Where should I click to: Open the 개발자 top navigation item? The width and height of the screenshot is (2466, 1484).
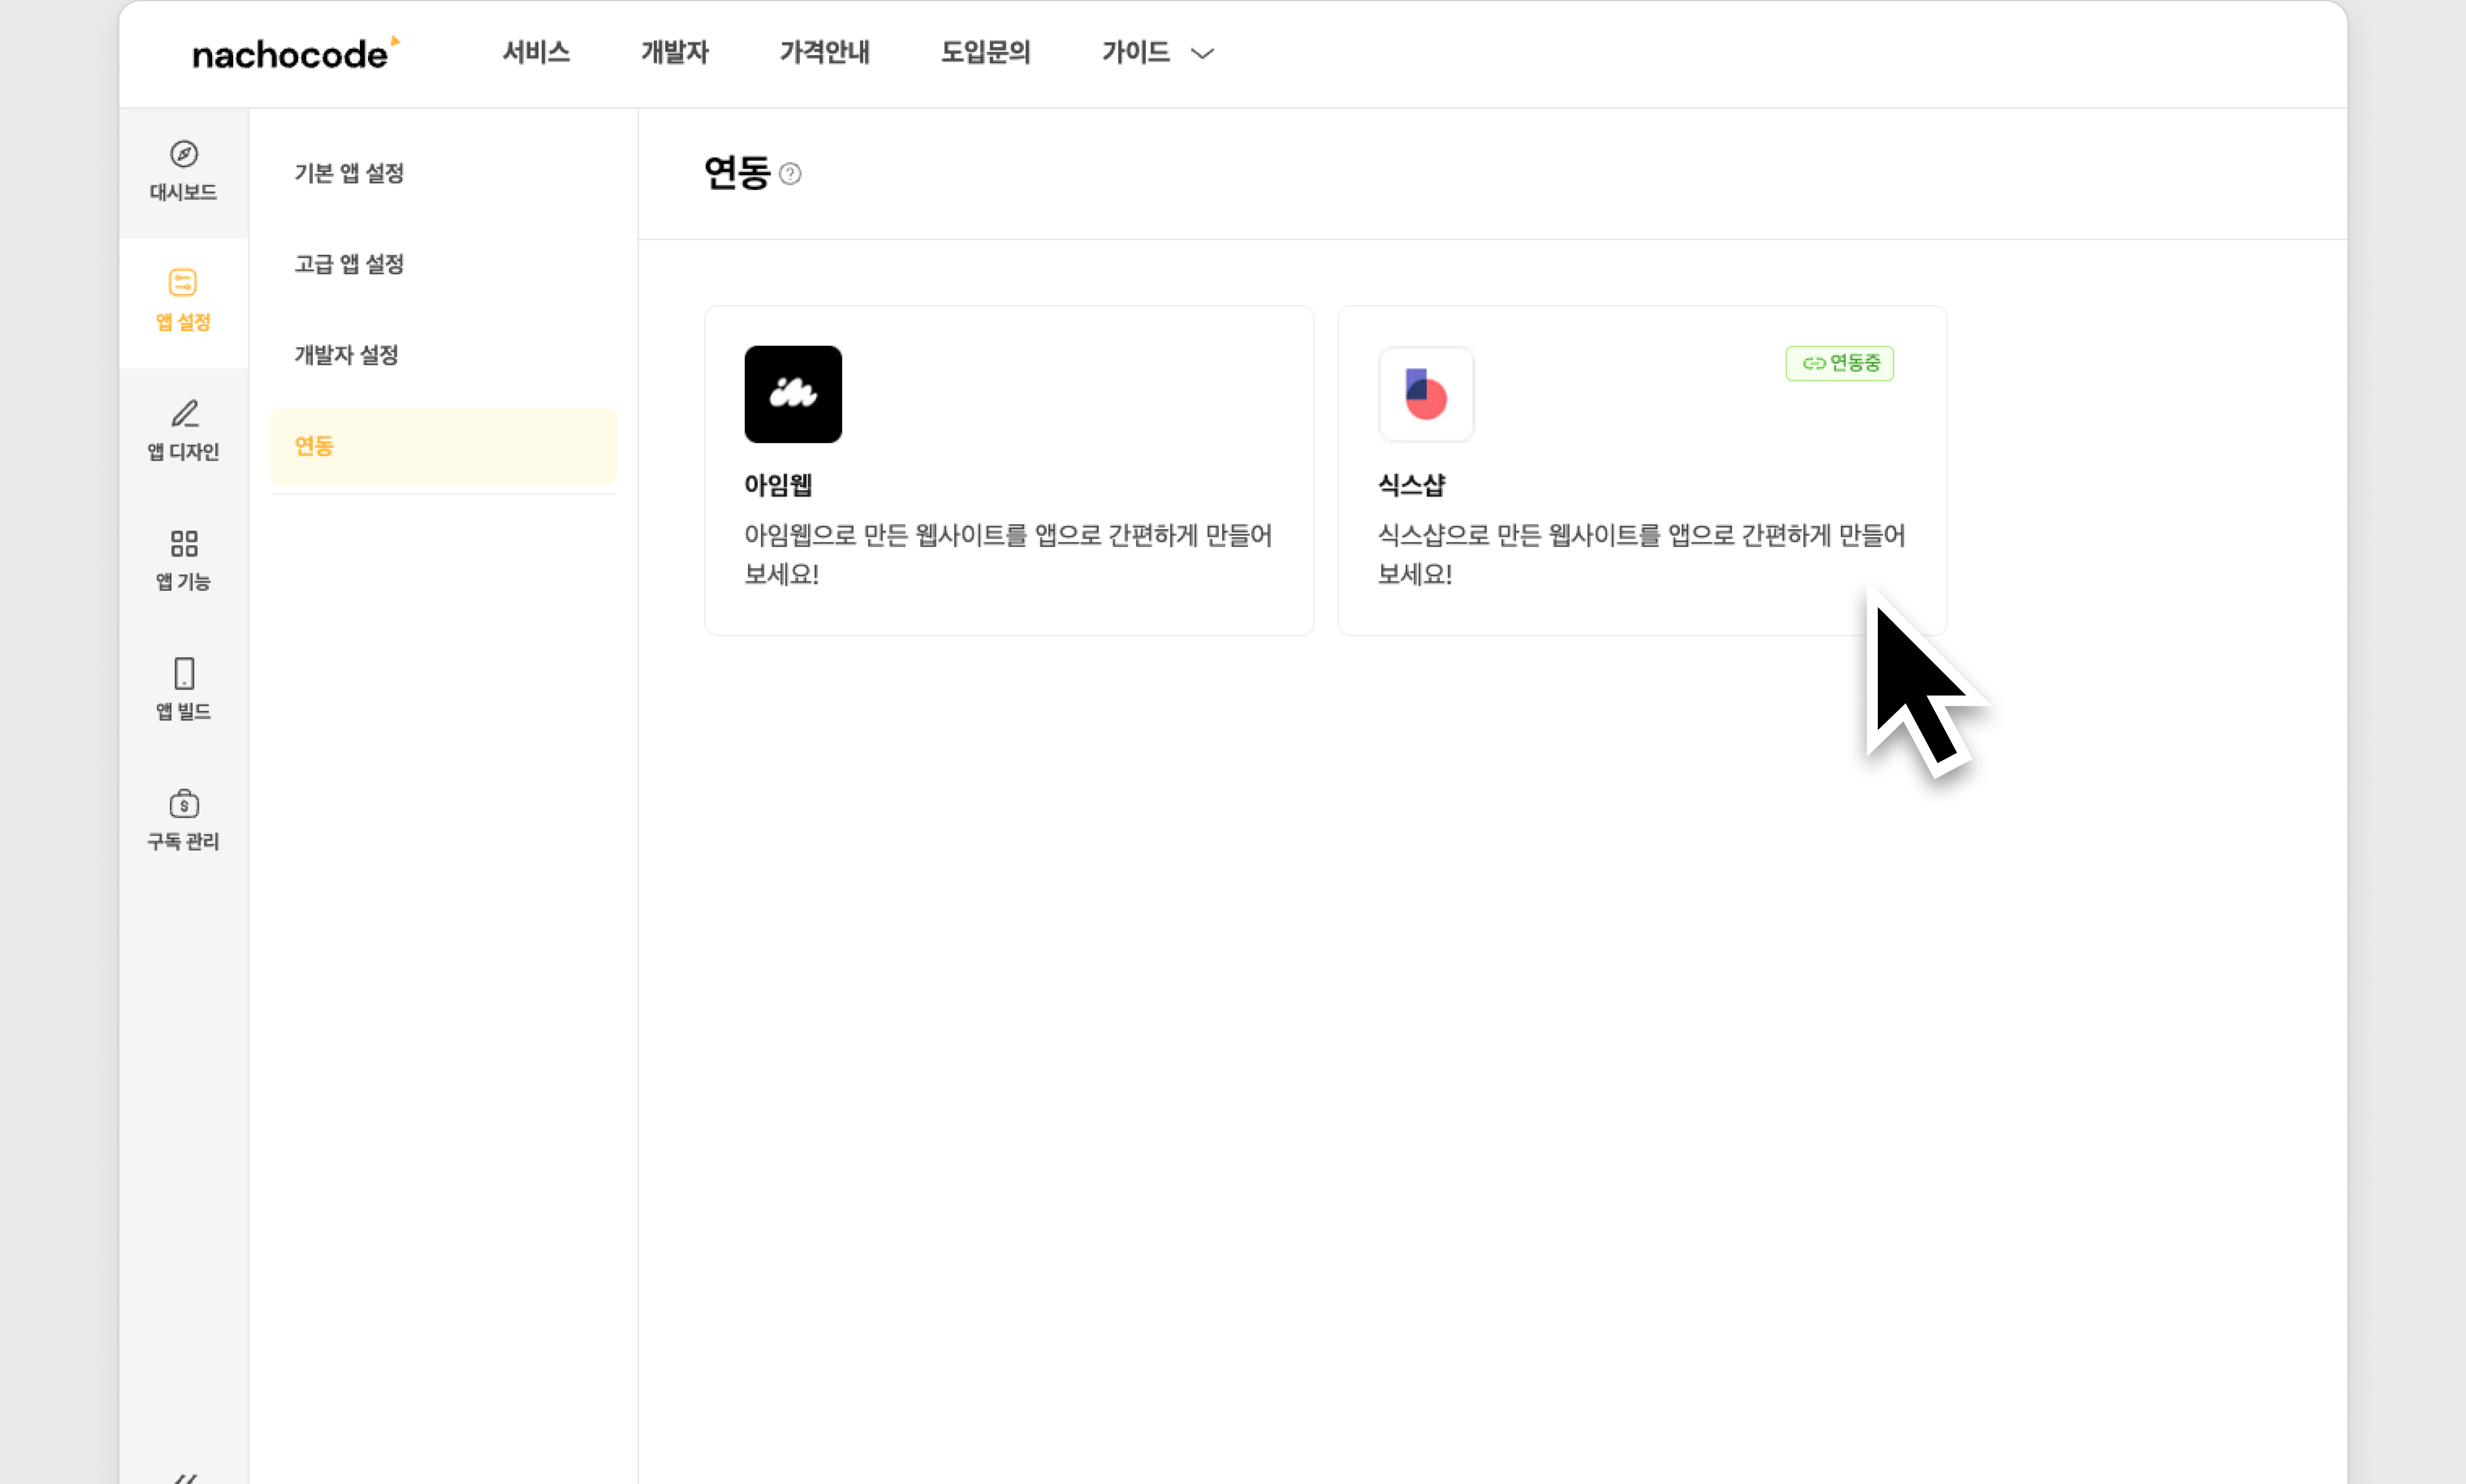coord(675,52)
